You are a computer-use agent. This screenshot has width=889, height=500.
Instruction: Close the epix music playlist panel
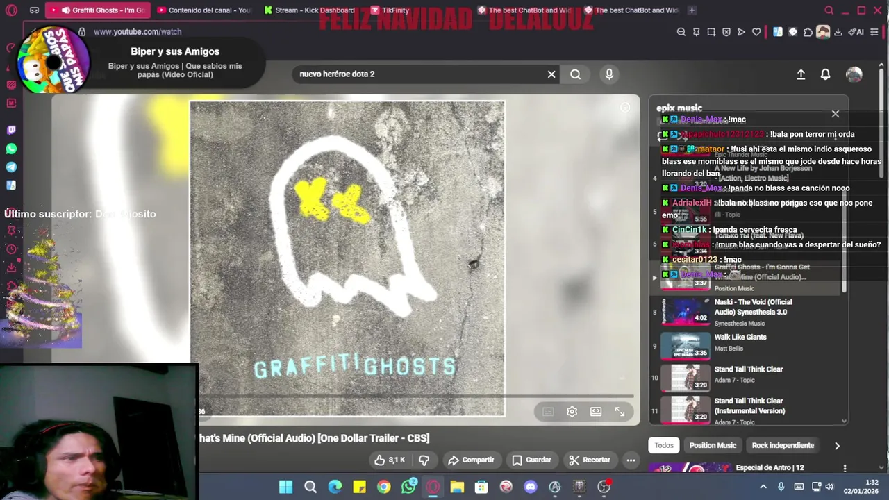click(x=836, y=113)
